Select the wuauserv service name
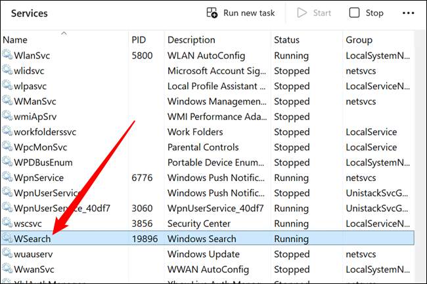This screenshot has width=427, height=284. (34, 254)
